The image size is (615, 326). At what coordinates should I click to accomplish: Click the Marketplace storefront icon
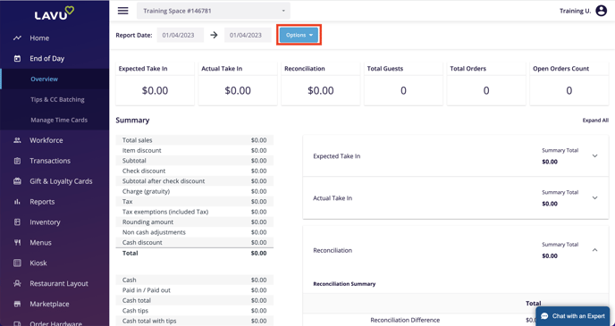coord(17,304)
